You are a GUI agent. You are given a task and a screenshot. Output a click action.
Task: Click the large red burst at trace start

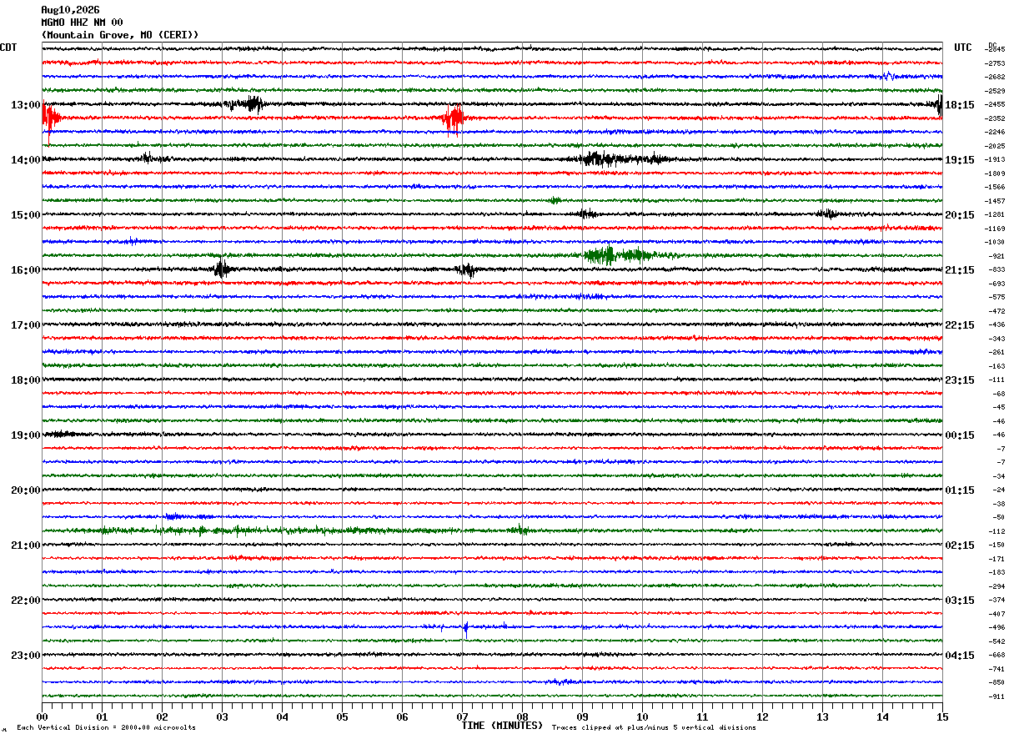(50, 119)
